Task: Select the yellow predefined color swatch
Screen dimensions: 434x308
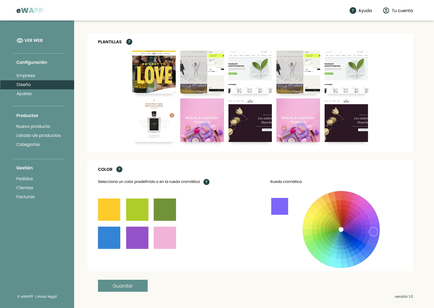Action: 109,210
